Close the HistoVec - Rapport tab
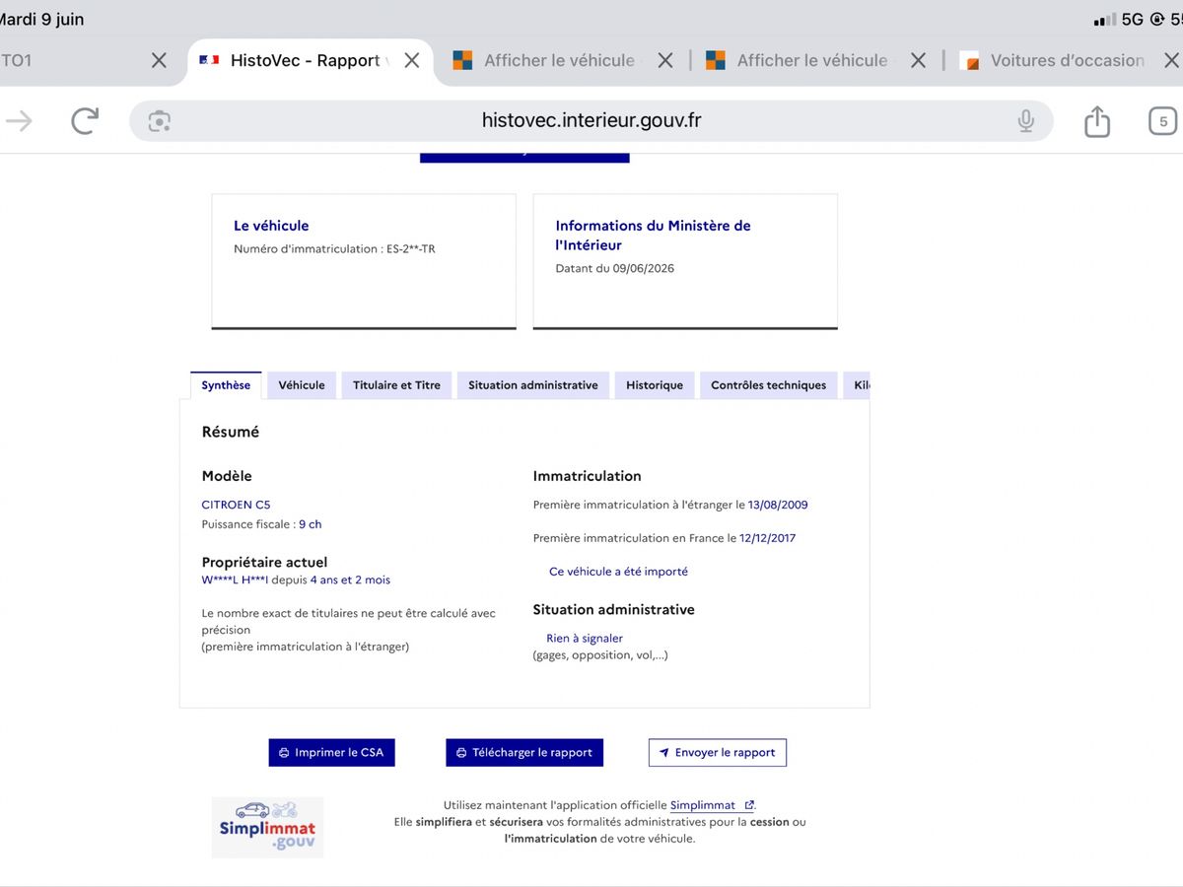 pos(412,60)
